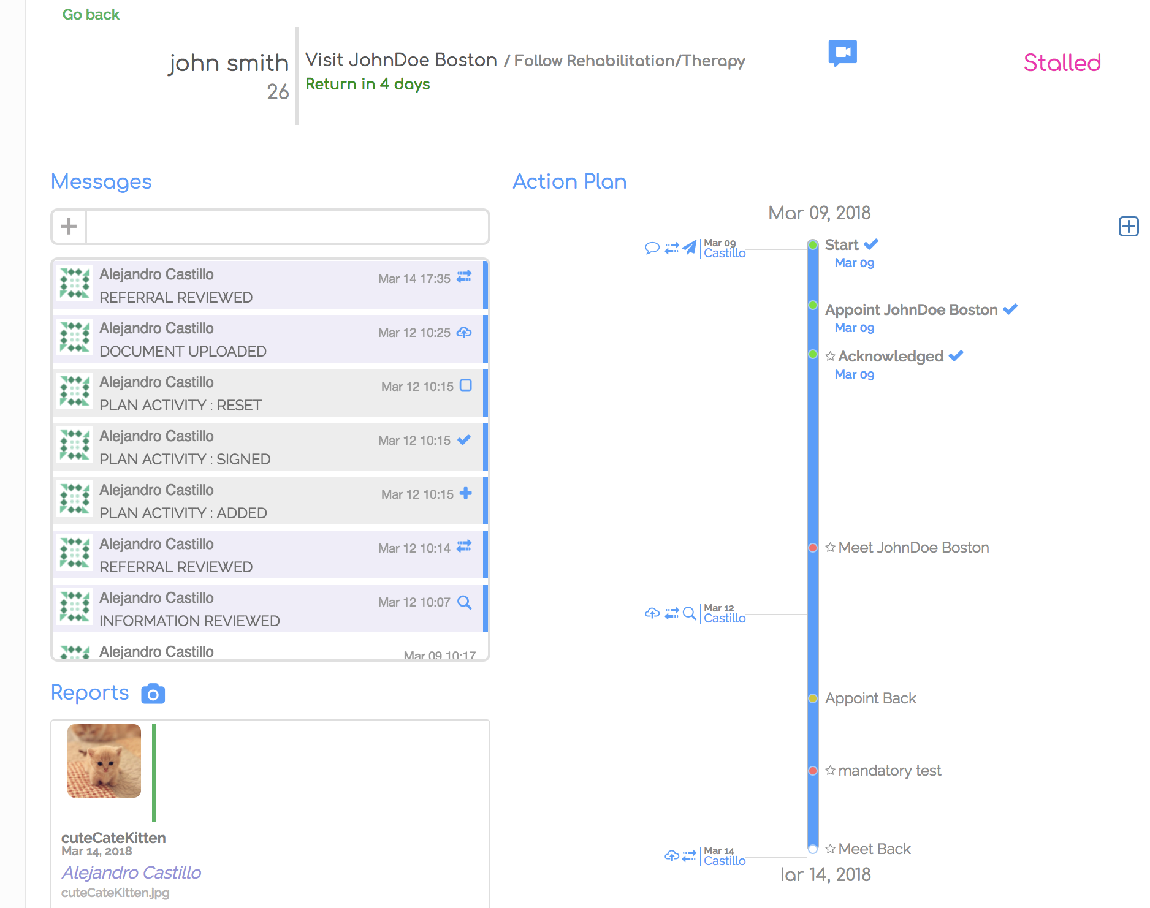Click the checkmark icon on PLAN ACTIVITY : SIGNED
This screenshot has height=908, width=1150.
point(464,439)
